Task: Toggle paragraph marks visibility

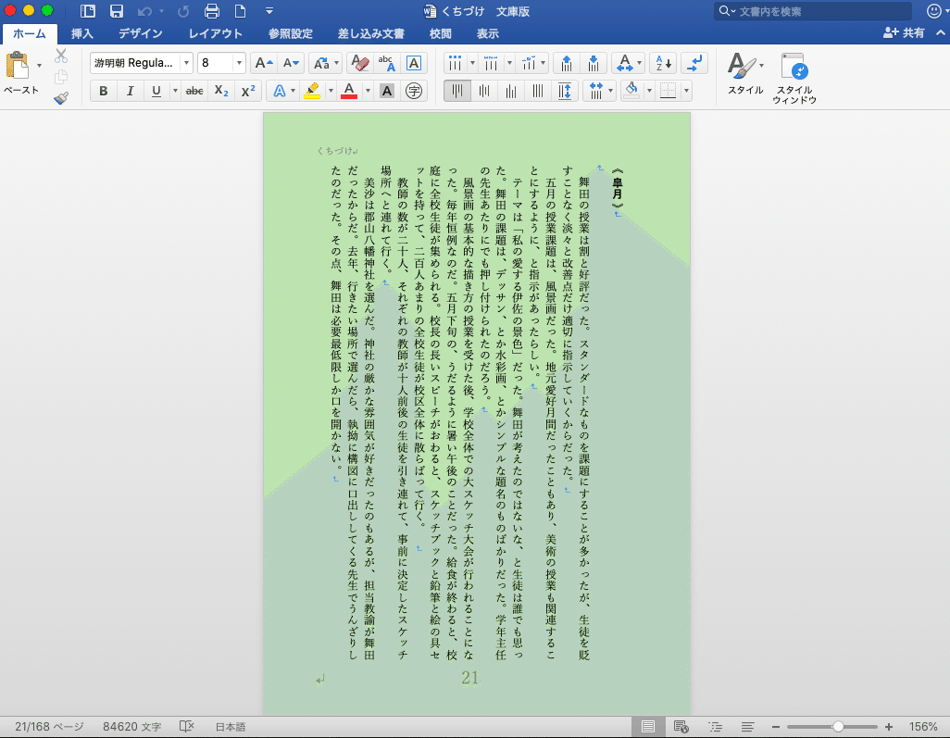Action: click(x=694, y=63)
